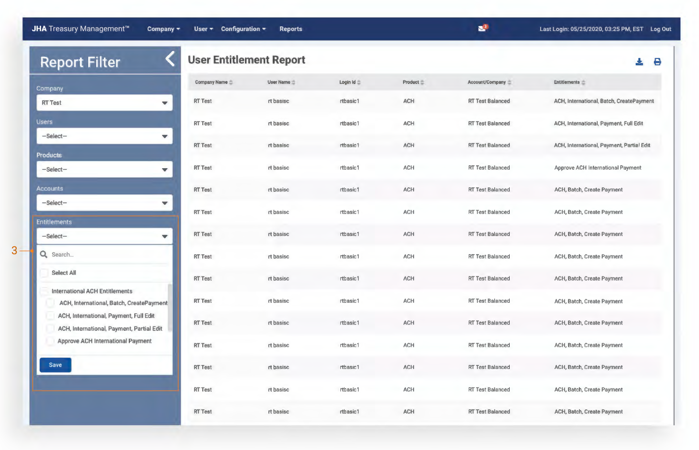Sort by Company Name column arrows

pyautogui.click(x=231, y=82)
